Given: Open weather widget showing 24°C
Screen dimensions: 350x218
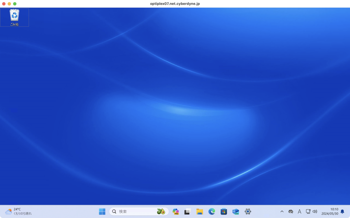Looking at the screenshot, I should [18, 211].
